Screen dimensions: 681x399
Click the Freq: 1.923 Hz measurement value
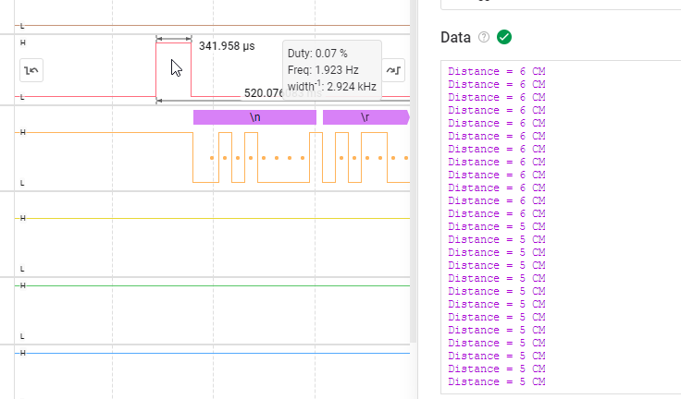[323, 70]
